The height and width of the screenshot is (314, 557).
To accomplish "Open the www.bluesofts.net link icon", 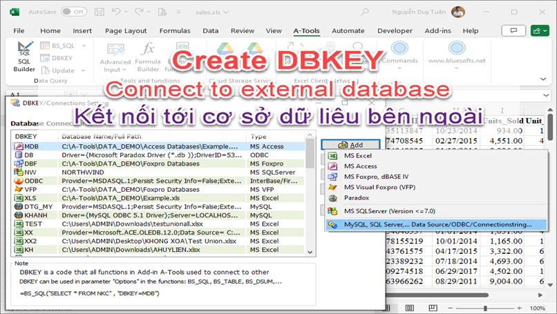I will tap(457, 48).
